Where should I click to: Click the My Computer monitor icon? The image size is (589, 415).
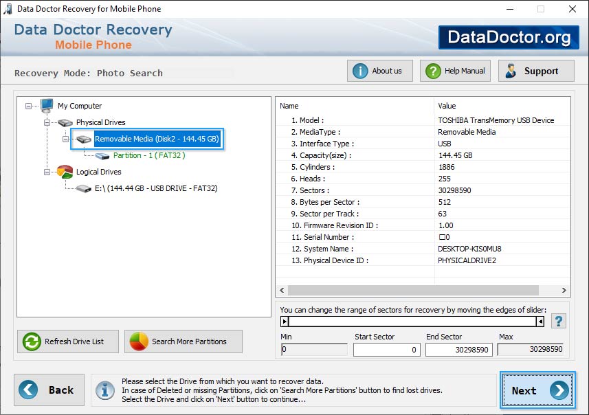click(x=47, y=106)
